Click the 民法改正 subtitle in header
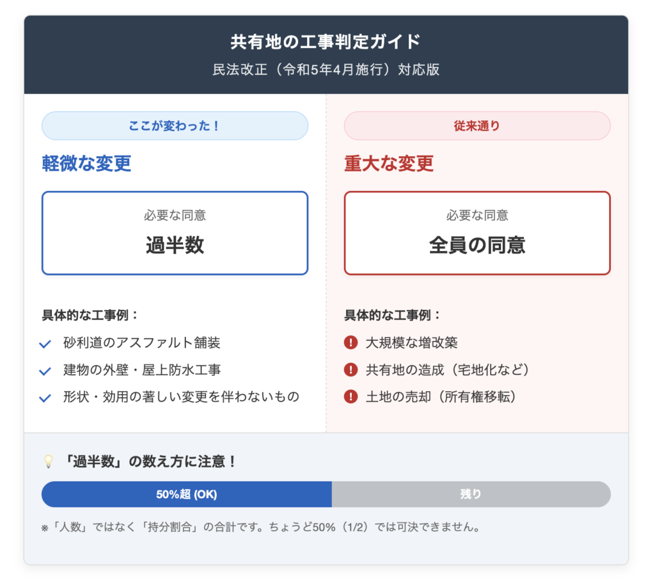655x580 pixels. point(326,69)
